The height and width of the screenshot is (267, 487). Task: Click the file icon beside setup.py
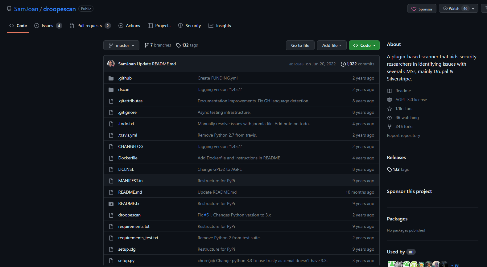point(111,261)
